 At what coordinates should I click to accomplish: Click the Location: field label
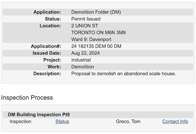(51, 26)
